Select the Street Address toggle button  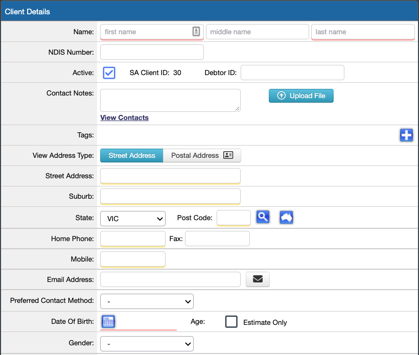click(131, 155)
